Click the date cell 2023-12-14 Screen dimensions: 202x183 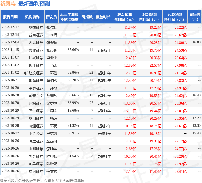10,35
